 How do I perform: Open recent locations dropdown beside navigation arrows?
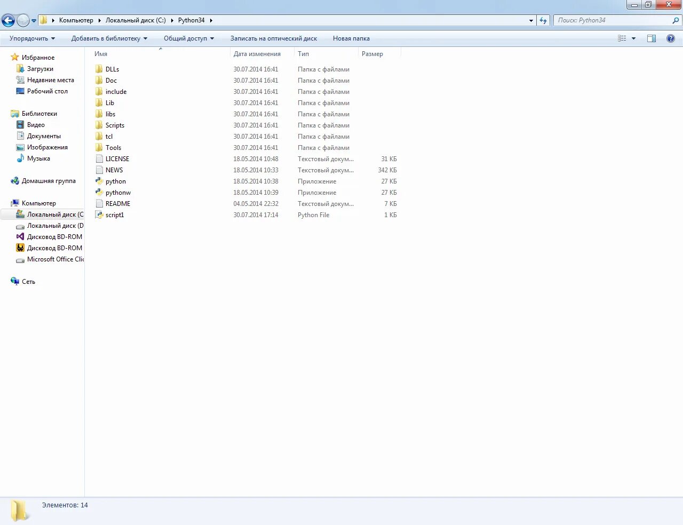[x=34, y=21]
